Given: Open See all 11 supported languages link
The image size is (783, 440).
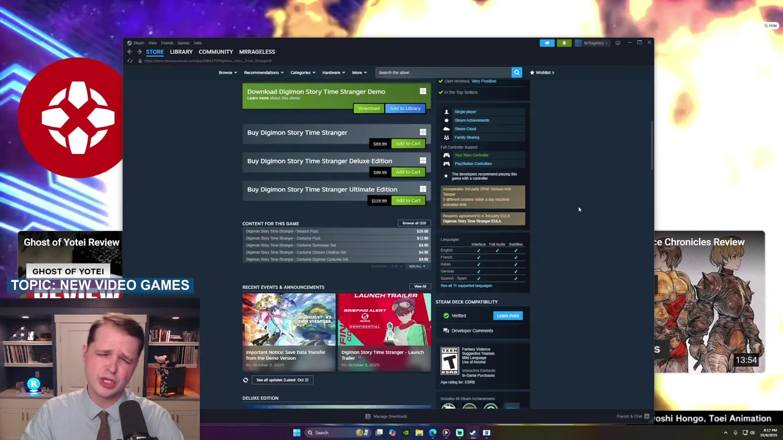Looking at the screenshot, I should click(x=466, y=285).
